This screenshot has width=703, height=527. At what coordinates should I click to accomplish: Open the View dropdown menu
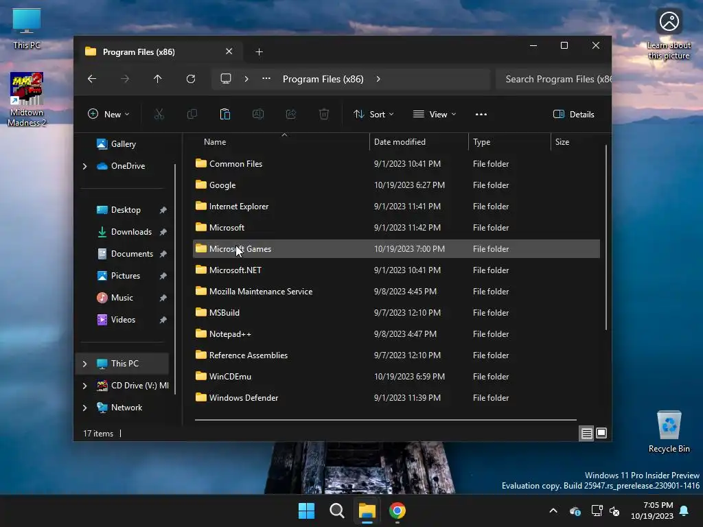435,115
